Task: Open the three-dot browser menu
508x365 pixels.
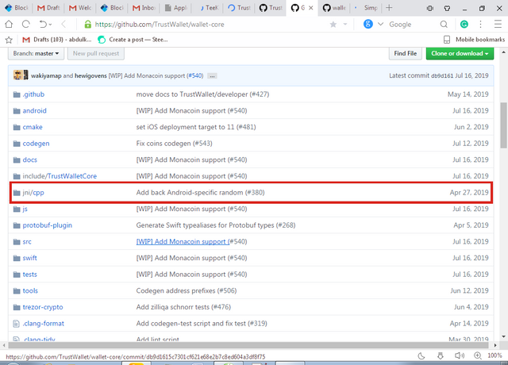Action: click(480, 25)
